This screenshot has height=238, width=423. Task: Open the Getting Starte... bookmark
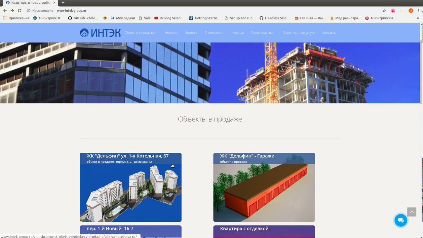(x=205, y=18)
